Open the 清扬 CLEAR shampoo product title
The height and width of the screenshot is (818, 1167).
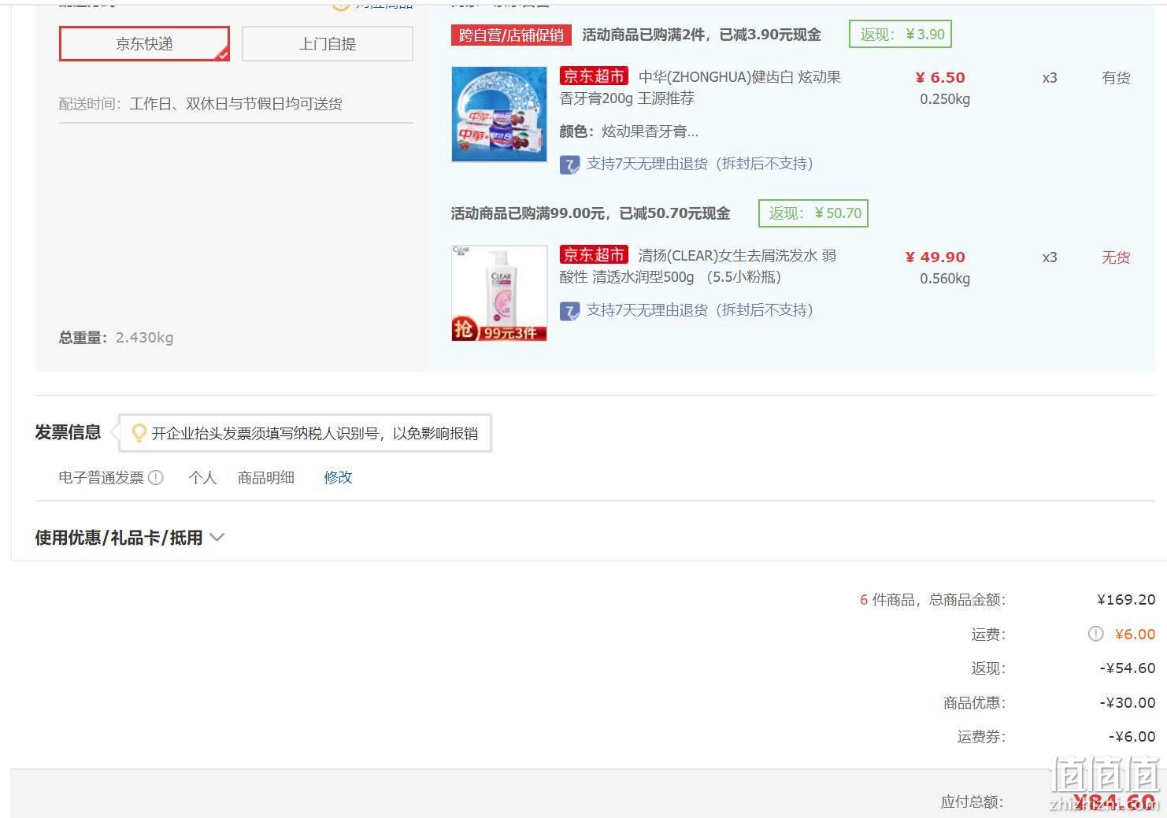click(698, 266)
